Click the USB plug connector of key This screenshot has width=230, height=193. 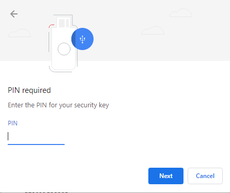[x=64, y=22]
